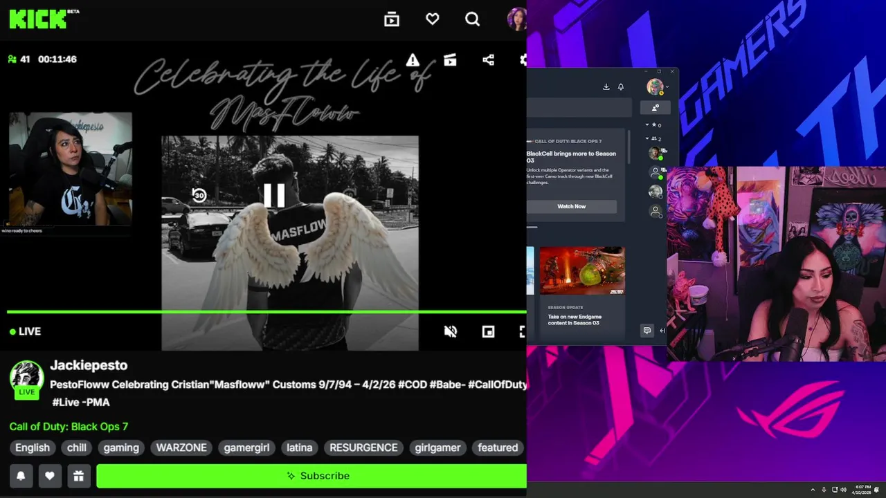Select the gaming tag

121,448
